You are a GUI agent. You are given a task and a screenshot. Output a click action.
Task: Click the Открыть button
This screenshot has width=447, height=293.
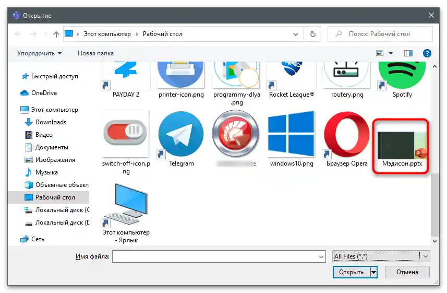[351, 272]
